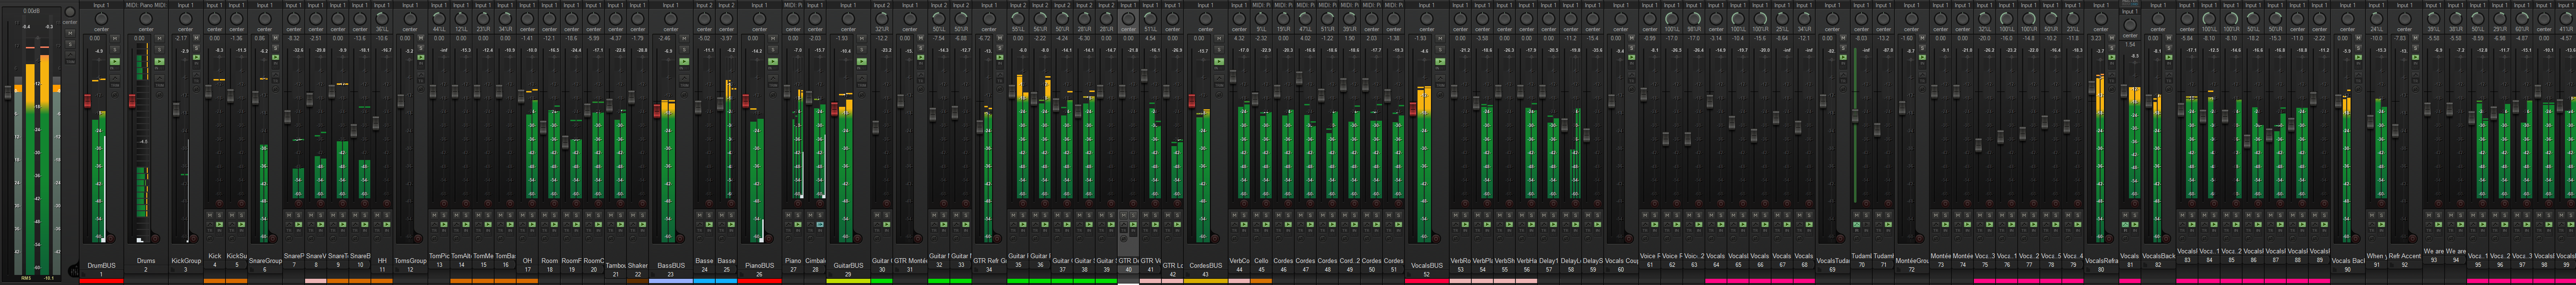Viewport: 2576px width, 285px height.
Task: Open CordesBUS input selector
Action: coord(1206,5)
